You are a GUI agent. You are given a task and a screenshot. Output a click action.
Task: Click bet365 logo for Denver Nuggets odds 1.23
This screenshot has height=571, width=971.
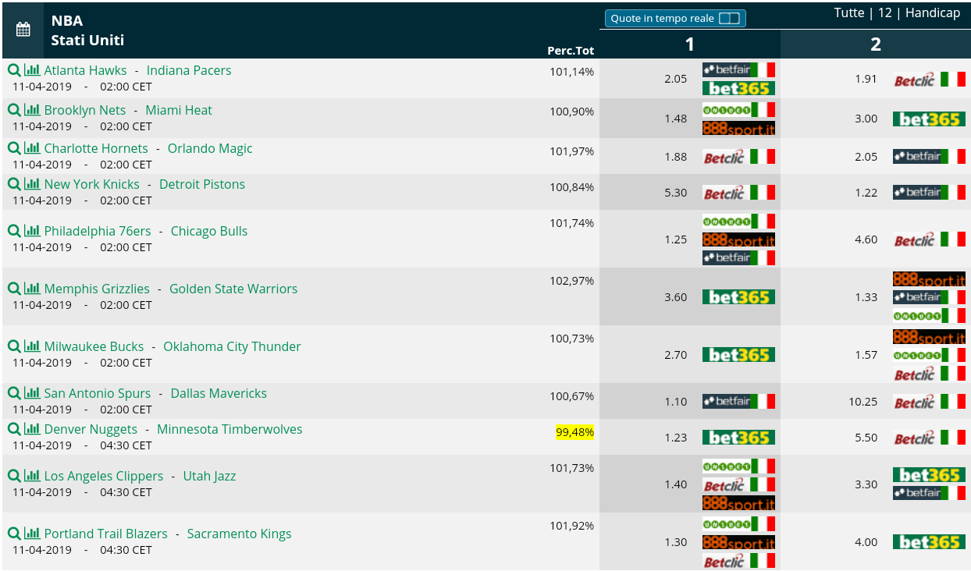(738, 438)
